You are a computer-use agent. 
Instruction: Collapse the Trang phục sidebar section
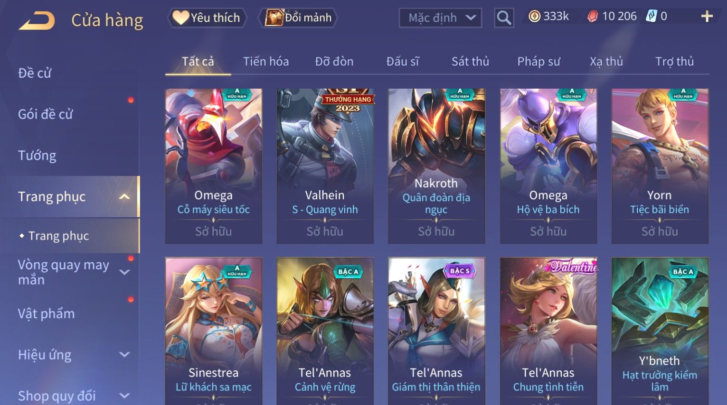tap(124, 197)
